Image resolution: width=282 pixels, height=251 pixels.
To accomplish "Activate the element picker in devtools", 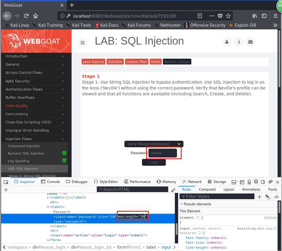I will click(x=6, y=182).
